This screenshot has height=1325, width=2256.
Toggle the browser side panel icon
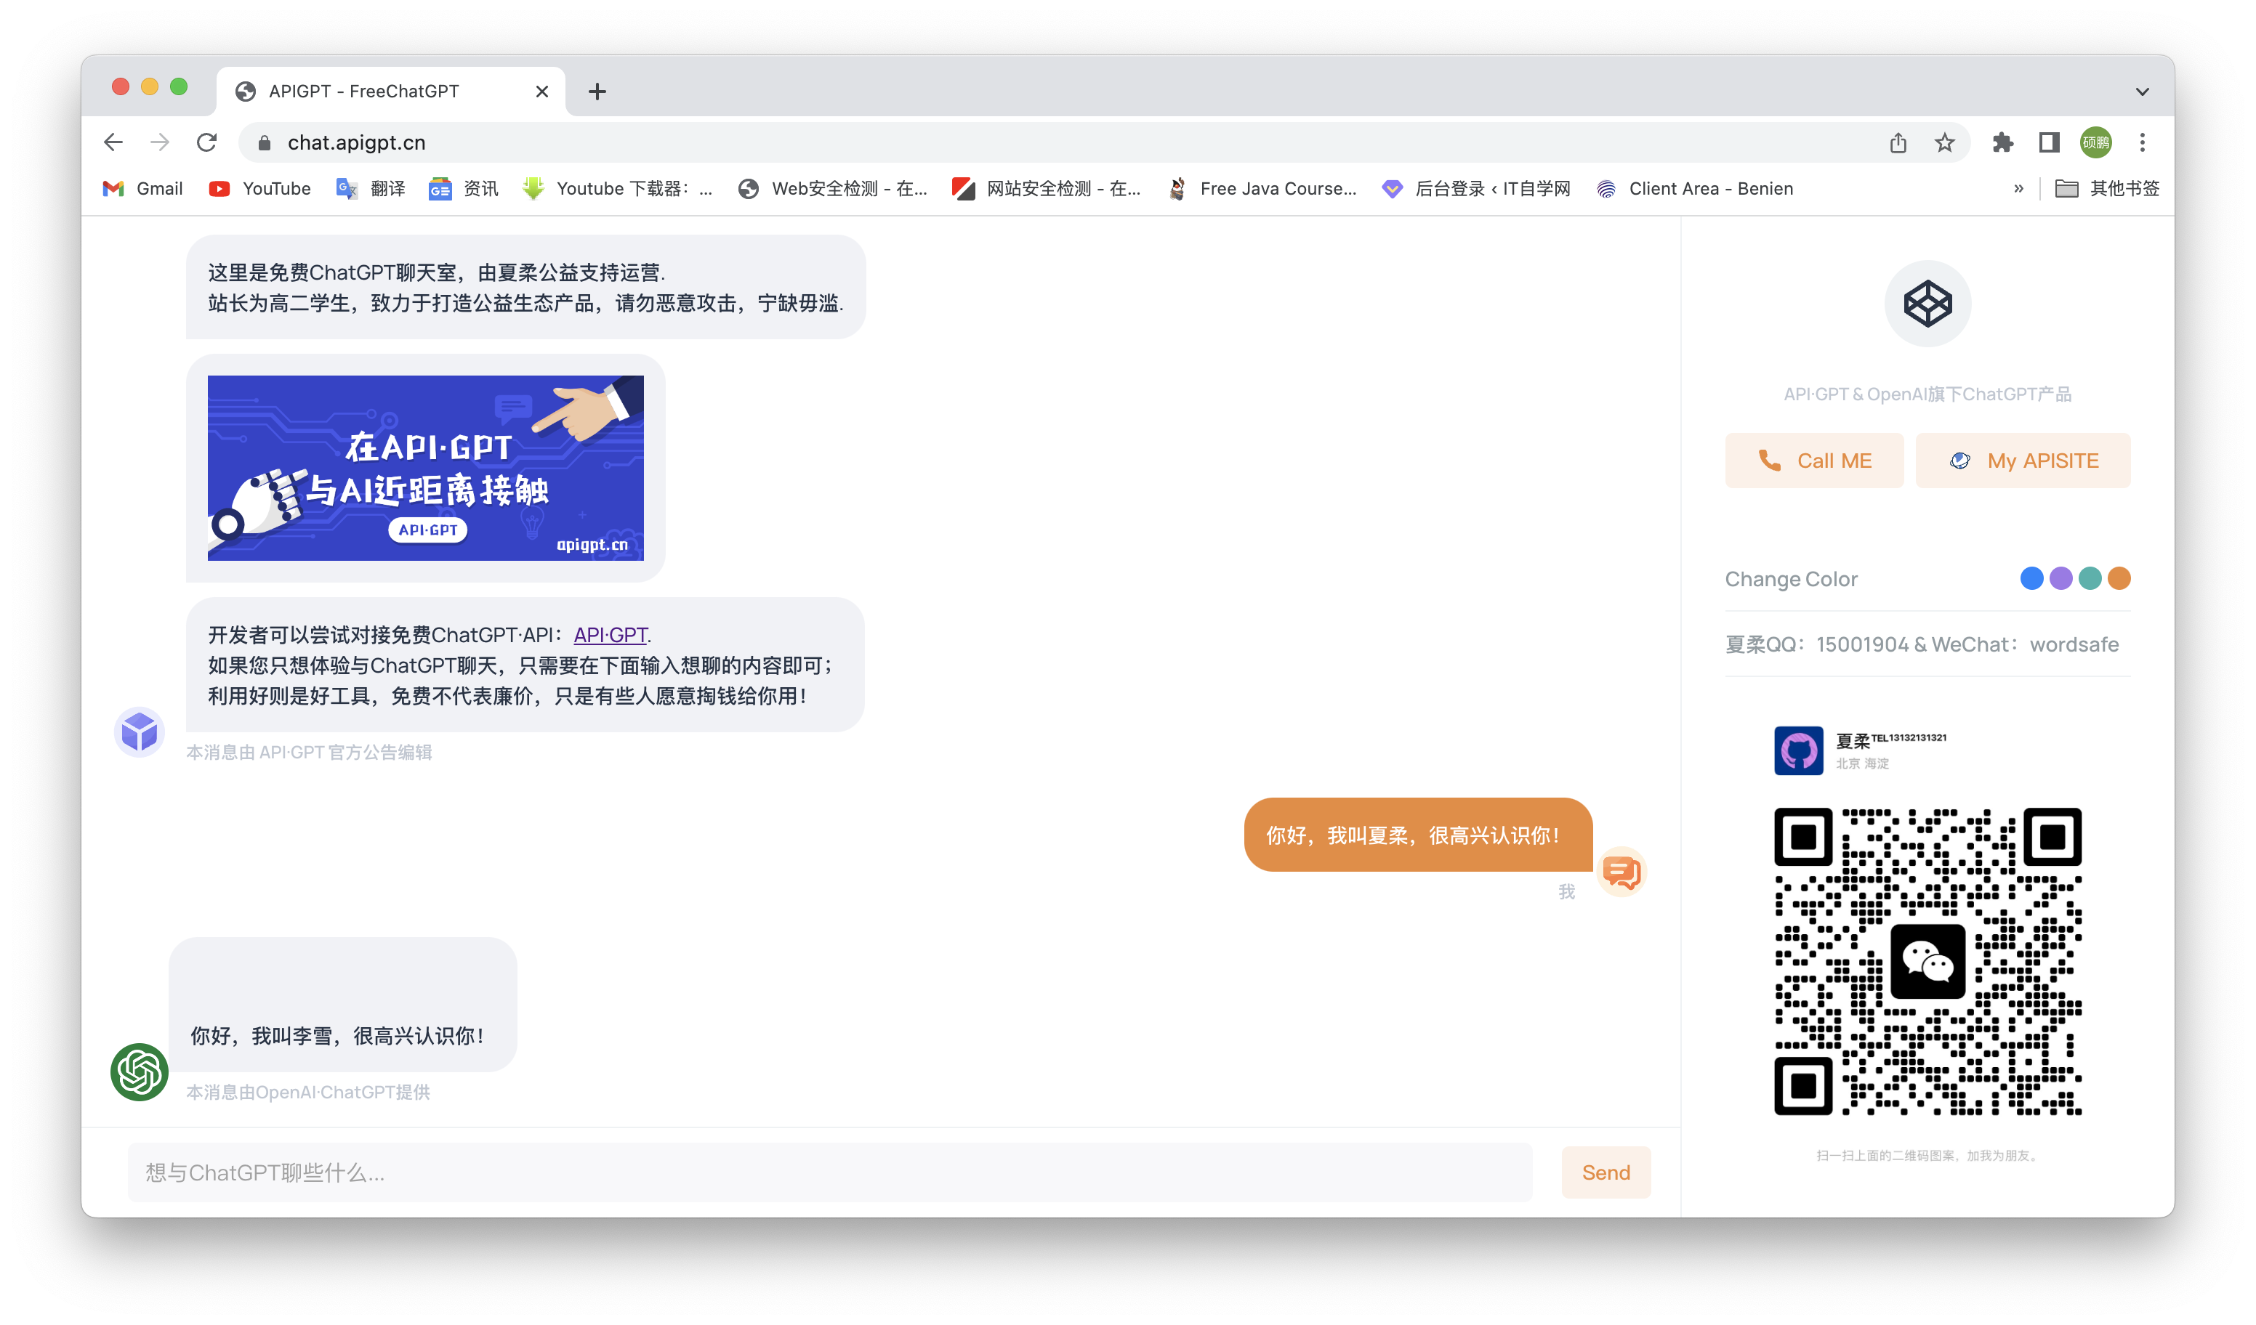click(x=2049, y=142)
